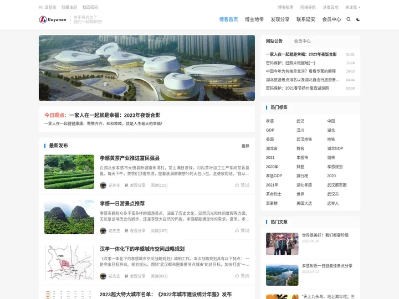Click the 推荐 filter link
399x299 pixels.
tap(245, 146)
